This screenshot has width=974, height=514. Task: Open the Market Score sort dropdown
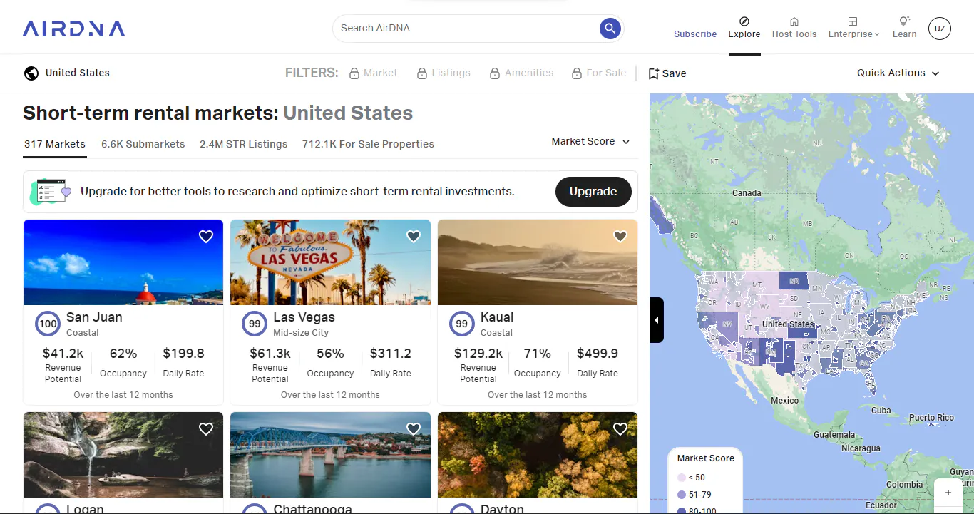pos(591,142)
